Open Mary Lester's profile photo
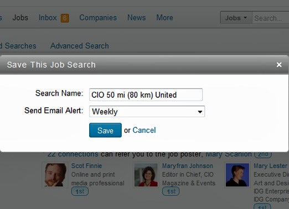 (237, 175)
